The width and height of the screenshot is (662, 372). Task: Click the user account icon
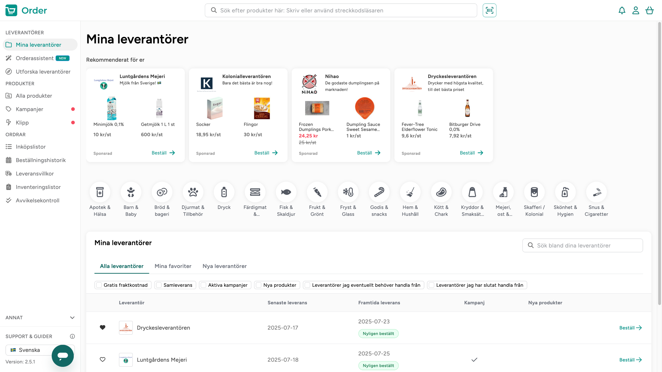point(636,10)
